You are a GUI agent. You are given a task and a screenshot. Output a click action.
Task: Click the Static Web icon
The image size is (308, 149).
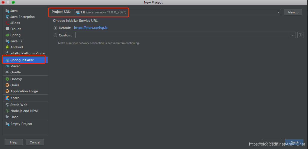click(7, 105)
